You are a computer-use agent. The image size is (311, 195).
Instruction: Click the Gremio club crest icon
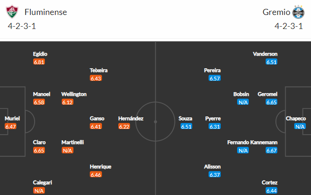298,12
